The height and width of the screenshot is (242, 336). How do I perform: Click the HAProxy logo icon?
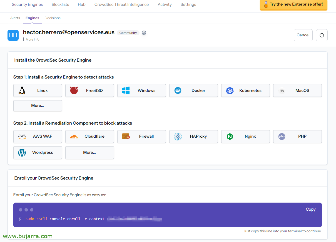pos(178,136)
